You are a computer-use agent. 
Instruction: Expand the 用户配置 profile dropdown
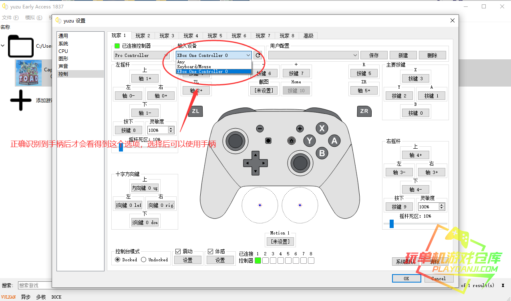pyautogui.click(x=313, y=55)
